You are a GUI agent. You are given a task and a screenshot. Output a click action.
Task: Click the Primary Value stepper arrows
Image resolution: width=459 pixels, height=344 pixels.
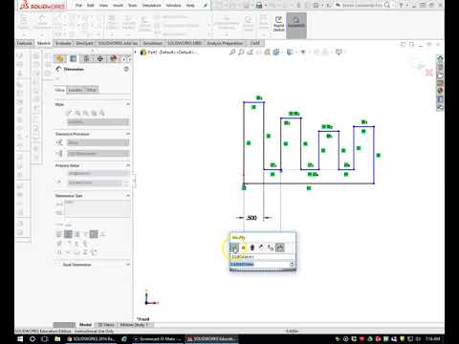point(126,183)
